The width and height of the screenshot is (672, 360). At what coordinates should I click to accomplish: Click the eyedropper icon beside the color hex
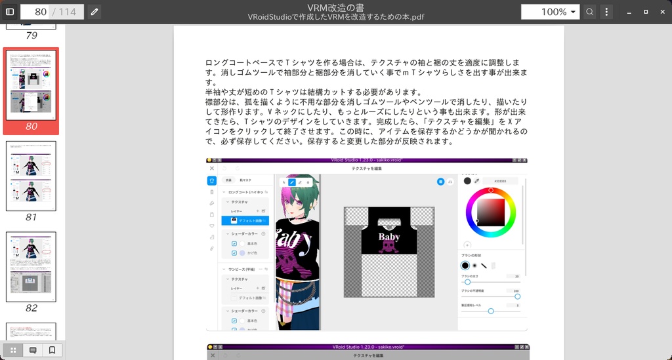(x=476, y=180)
